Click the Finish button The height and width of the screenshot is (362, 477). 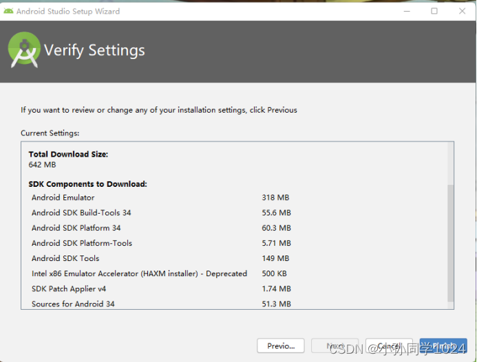443,346
